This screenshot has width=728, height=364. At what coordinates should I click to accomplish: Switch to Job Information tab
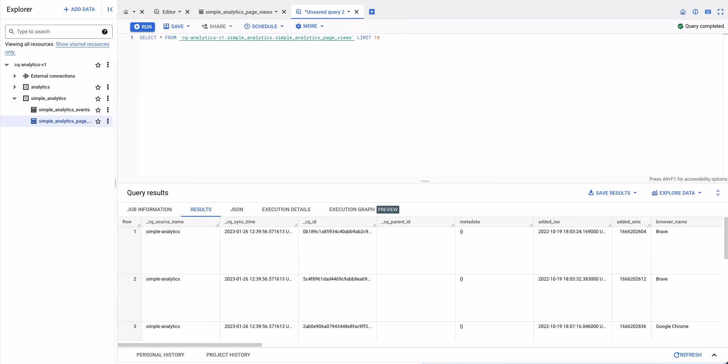[x=149, y=210]
